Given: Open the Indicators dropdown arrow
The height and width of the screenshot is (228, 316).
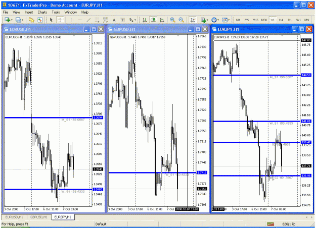Looking at the screenshot, I should point(208,20).
